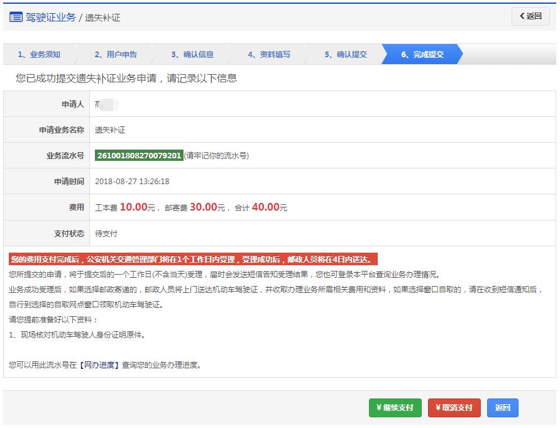
Task: Click the blue arrow tip of step 6 banner
Action: (x=461, y=55)
